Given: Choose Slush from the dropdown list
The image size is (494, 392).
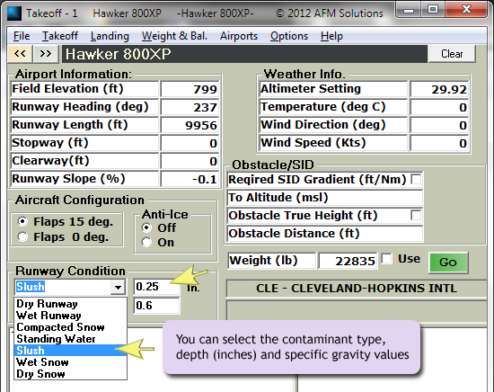Looking at the screenshot, I should coord(71,351).
